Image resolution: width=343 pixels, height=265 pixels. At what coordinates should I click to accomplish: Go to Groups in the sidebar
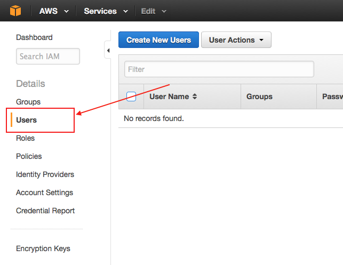point(28,102)
